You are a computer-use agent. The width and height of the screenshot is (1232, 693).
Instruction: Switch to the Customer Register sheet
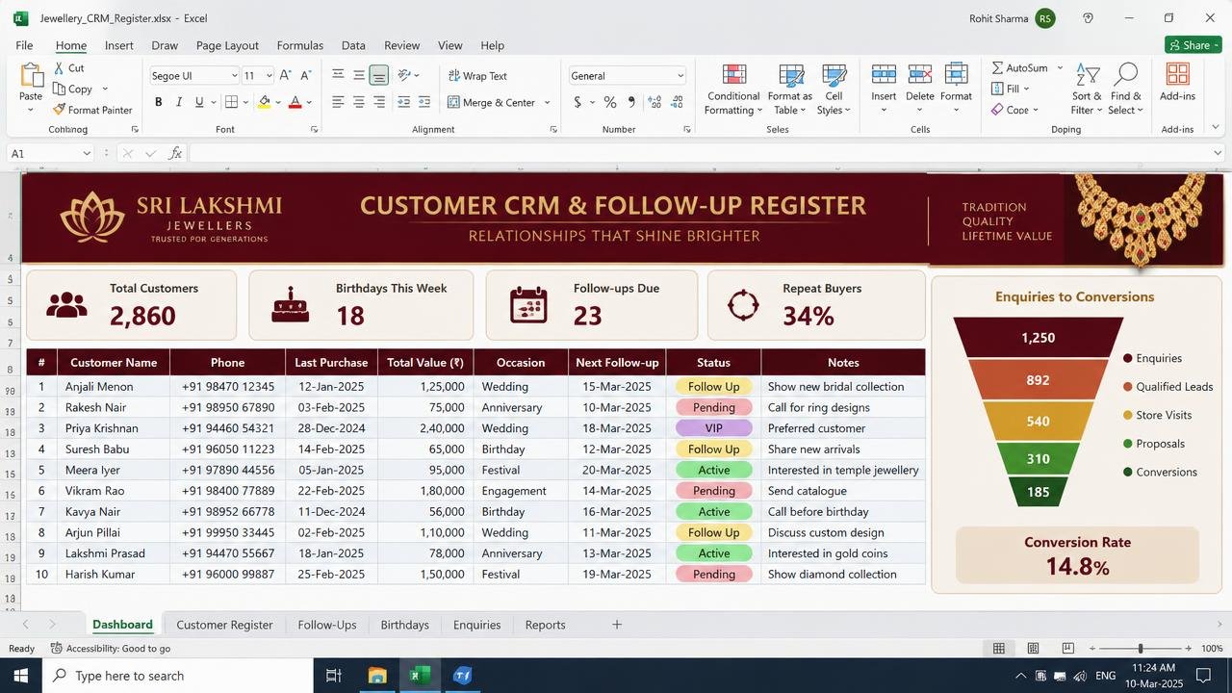point(224,625)
